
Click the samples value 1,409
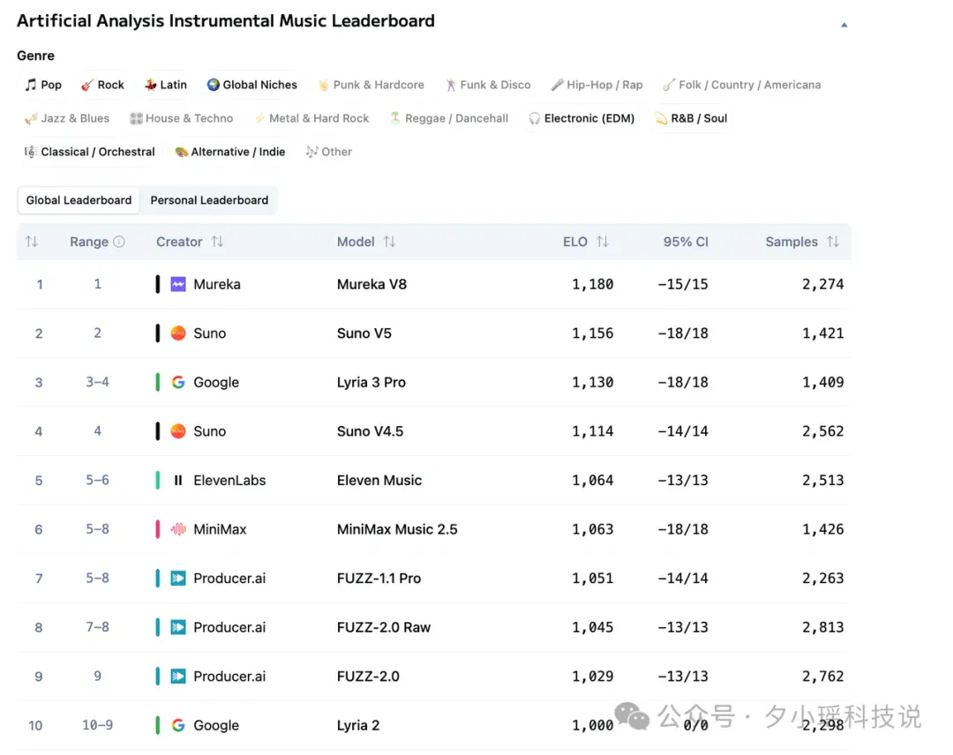click(x=823, y=382)
